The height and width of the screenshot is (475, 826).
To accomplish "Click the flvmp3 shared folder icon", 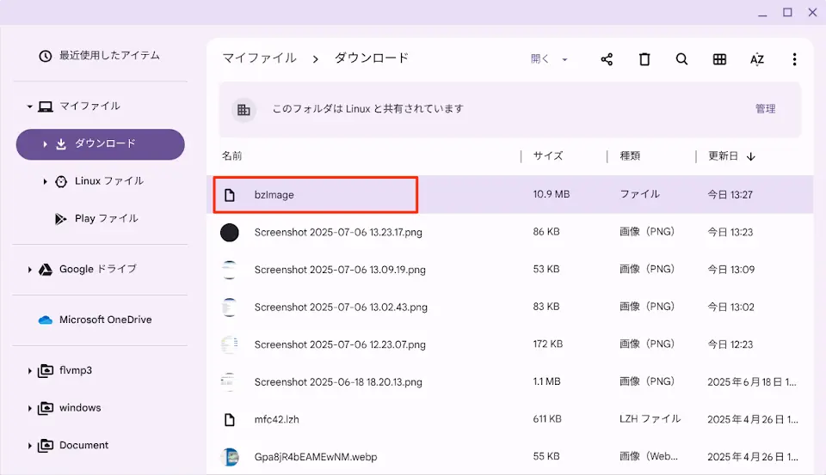I will click(46, 371).
